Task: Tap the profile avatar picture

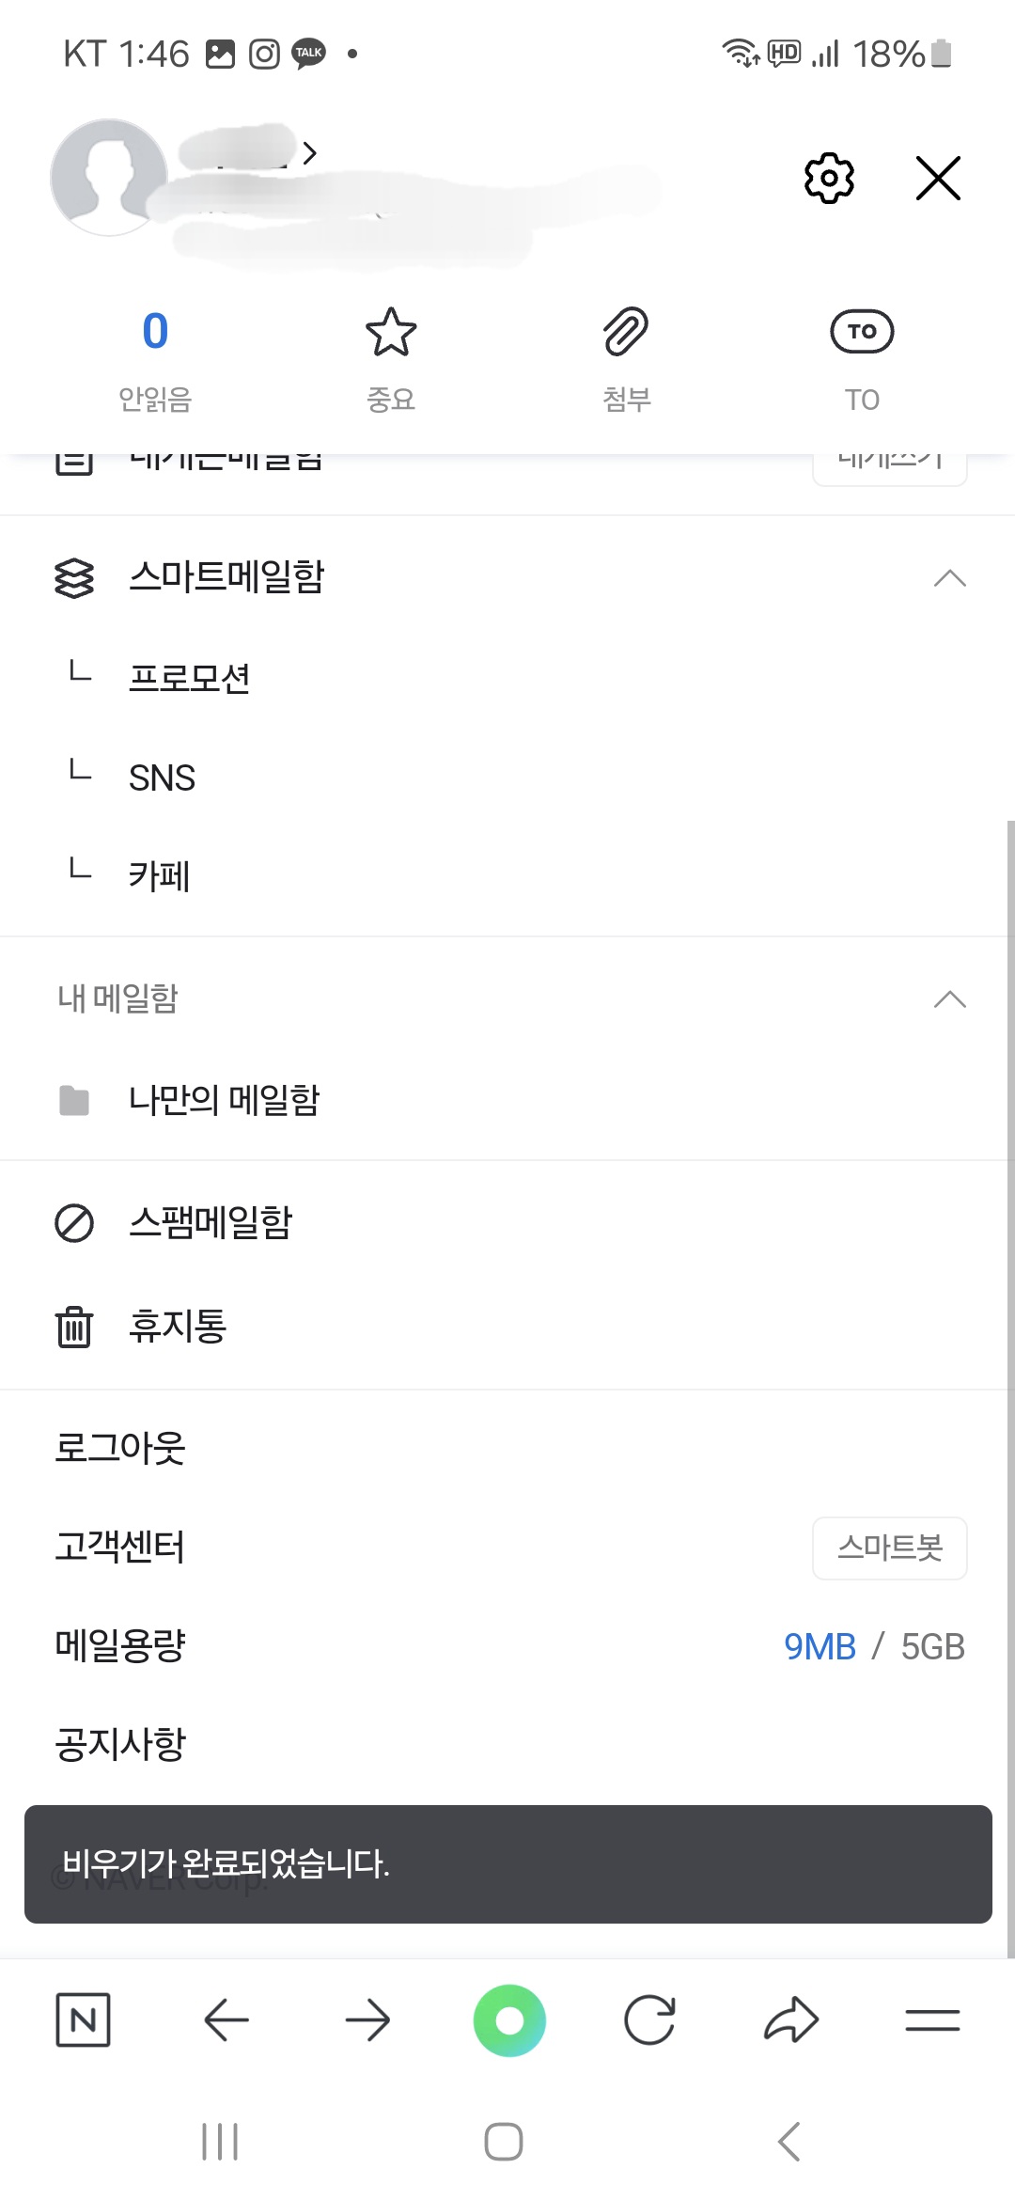Action: pos(109,177)
